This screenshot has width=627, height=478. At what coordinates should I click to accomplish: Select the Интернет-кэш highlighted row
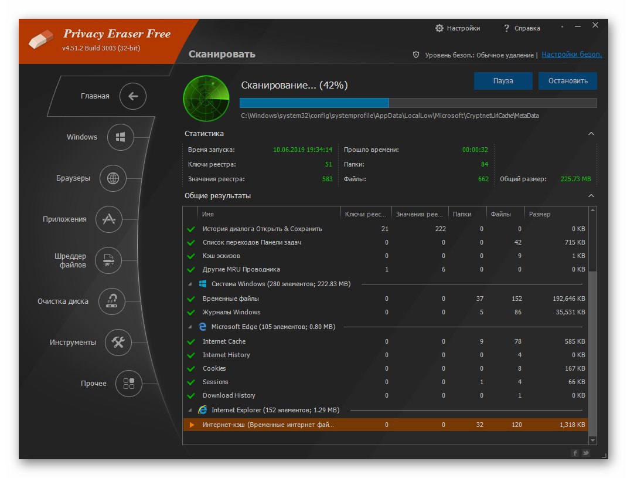click(x=386, y=425)
